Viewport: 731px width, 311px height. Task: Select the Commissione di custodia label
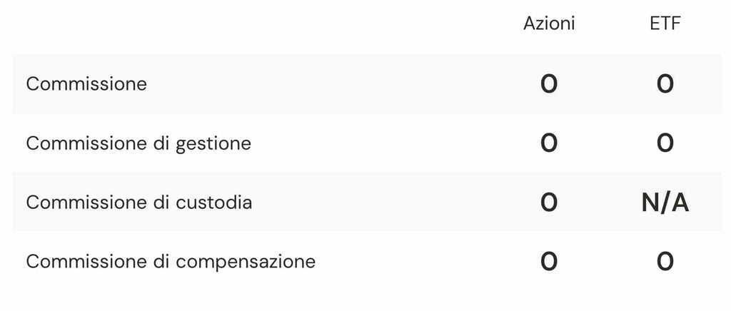click(138, 203)
